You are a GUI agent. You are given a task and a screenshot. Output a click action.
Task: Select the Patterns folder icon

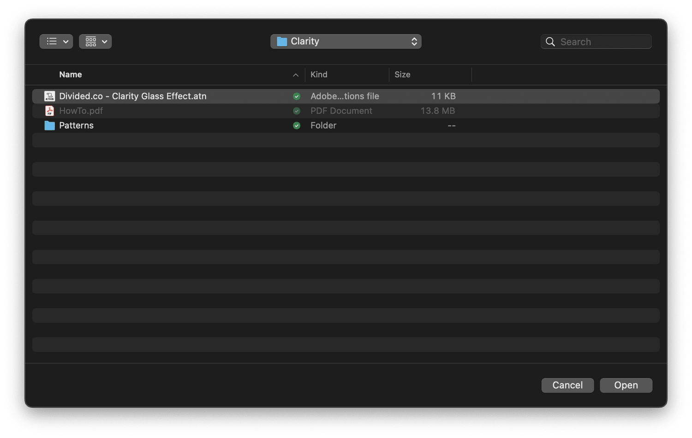(49, 125)
